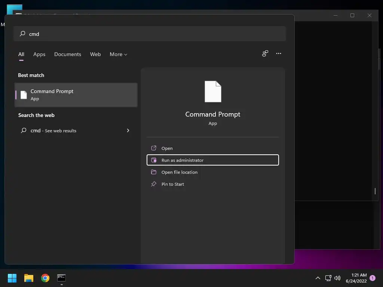Switch to the Web filter tab
This screenshot has height=287, width=383.
(x=95, y=54)
